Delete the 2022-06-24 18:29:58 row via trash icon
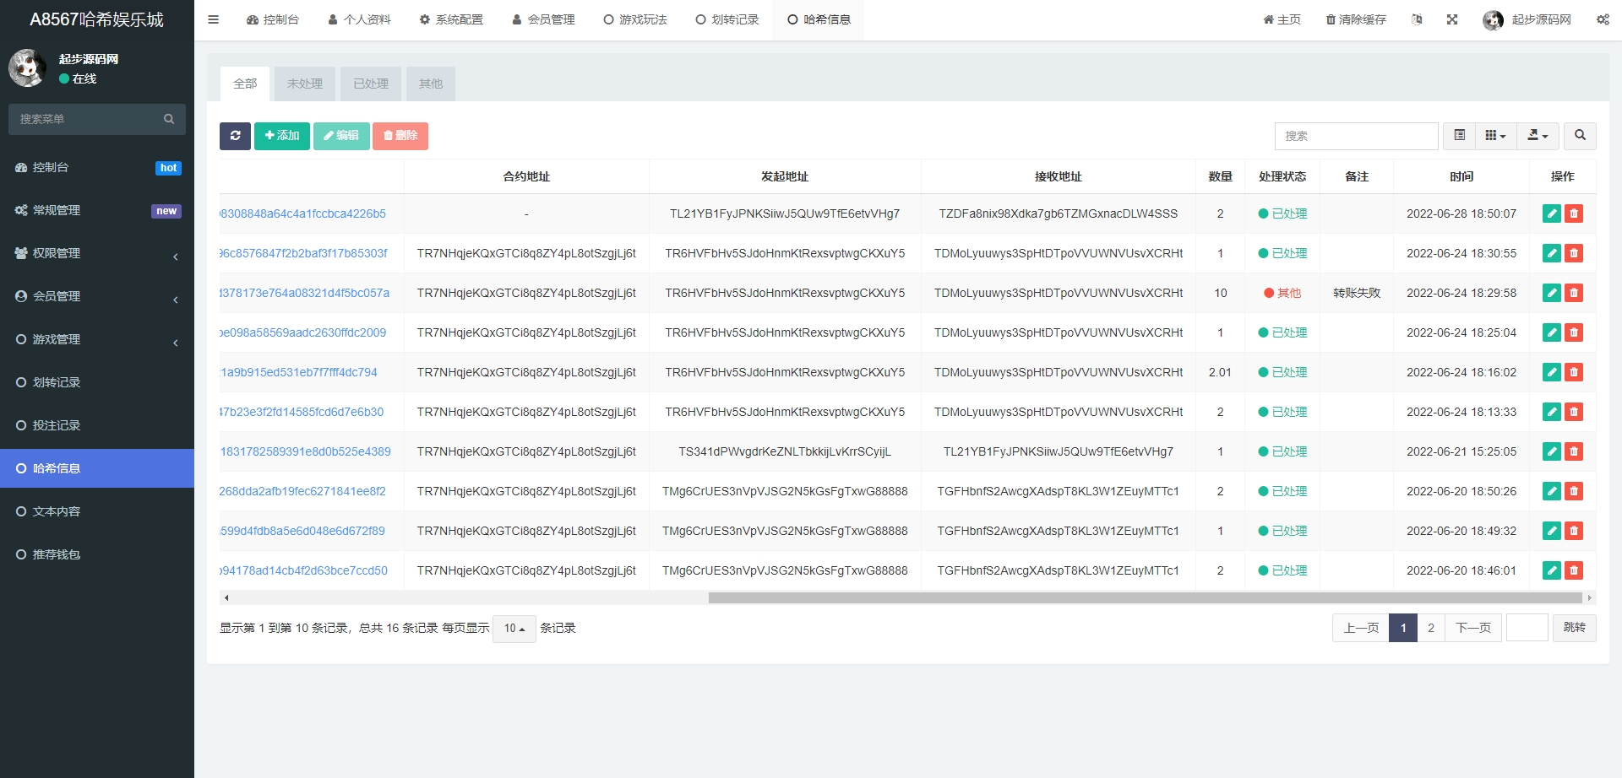Viewport: 1622px width, 778px height. [1573, 294]
